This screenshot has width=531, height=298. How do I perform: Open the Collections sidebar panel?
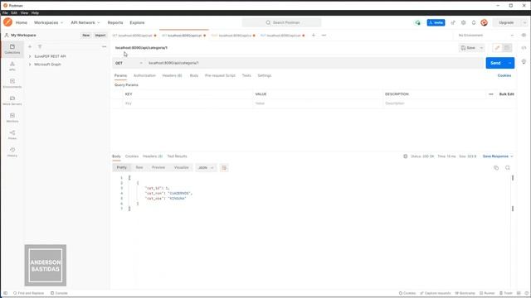(x=12, y=50)
